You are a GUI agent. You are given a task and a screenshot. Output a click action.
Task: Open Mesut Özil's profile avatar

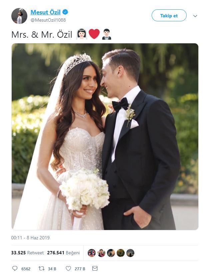[x=19, y=16]
